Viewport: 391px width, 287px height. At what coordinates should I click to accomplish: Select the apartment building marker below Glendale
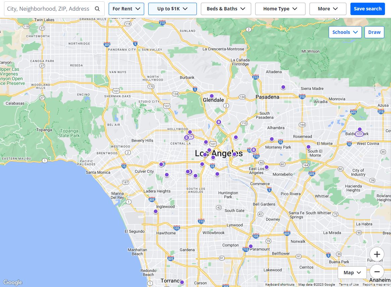click(219, 122)
